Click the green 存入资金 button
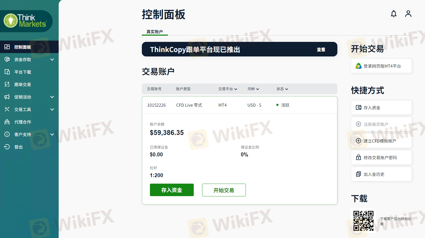425x238 pixels. coord(172,190)
